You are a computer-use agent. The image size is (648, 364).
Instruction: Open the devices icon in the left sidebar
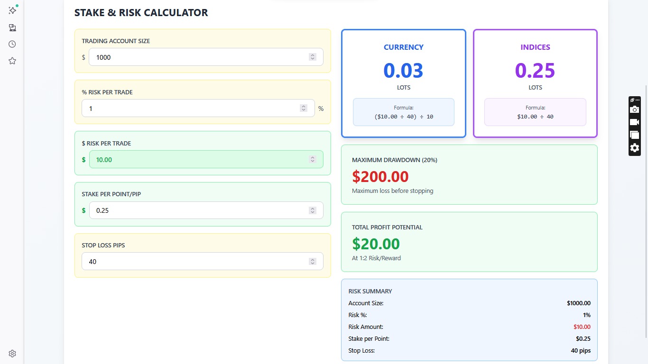point(12,27)
